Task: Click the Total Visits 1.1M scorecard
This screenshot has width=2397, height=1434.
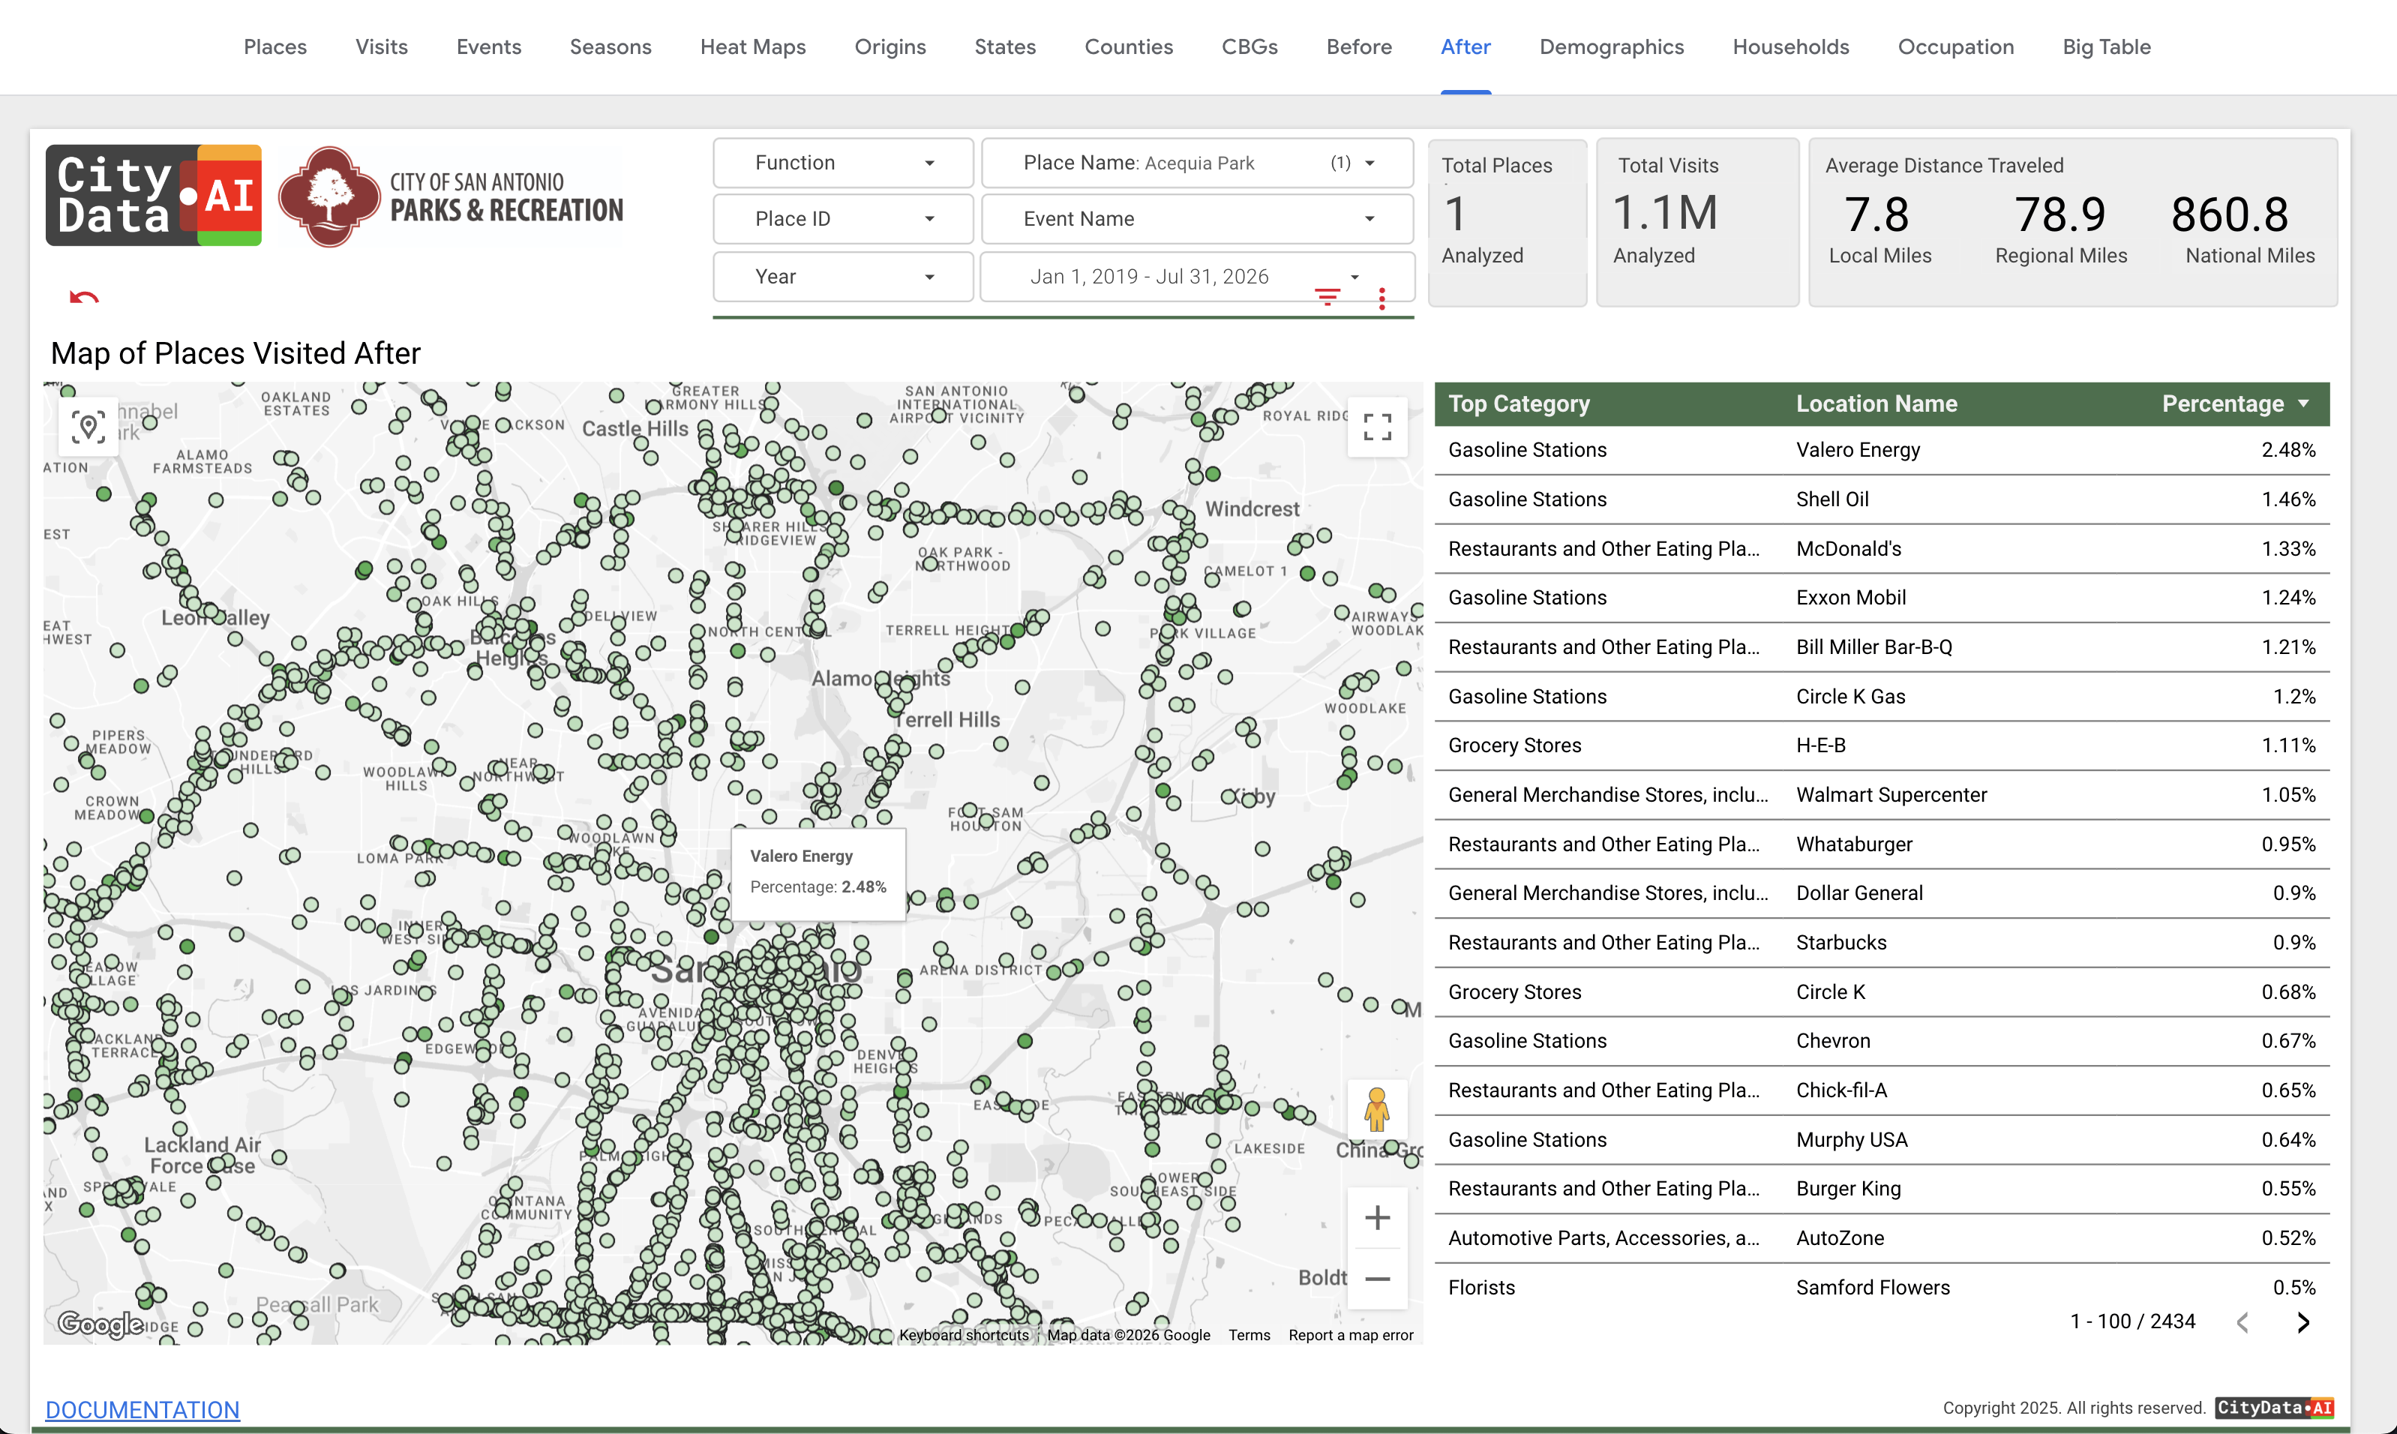Action: [x=1697, y=222]
